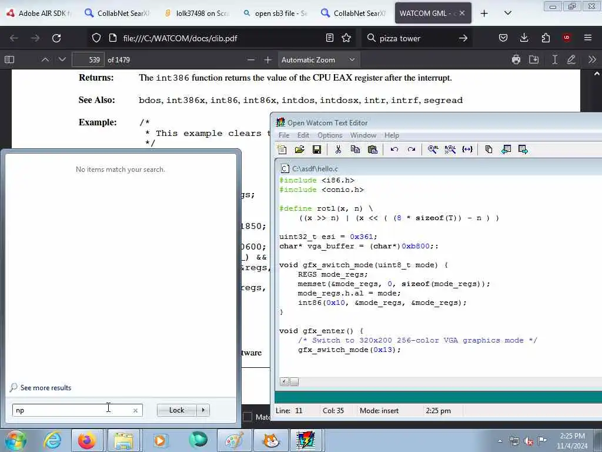Viewport: 602px width, 452px height.
Task: Save the PDF with download icon
Action: [534, 59]
